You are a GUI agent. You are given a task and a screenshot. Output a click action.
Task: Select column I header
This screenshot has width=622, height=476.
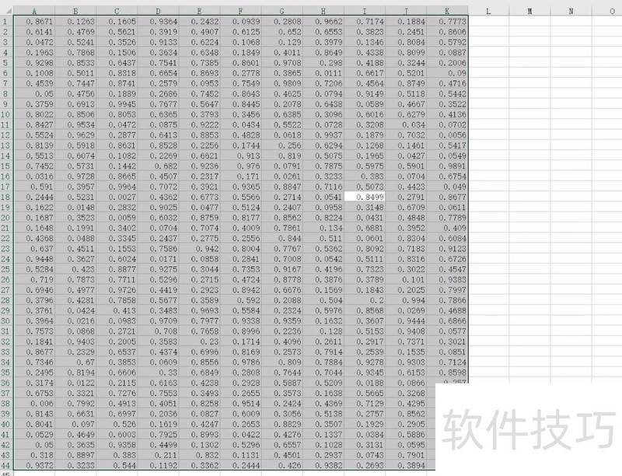click(x=364, y=11)
